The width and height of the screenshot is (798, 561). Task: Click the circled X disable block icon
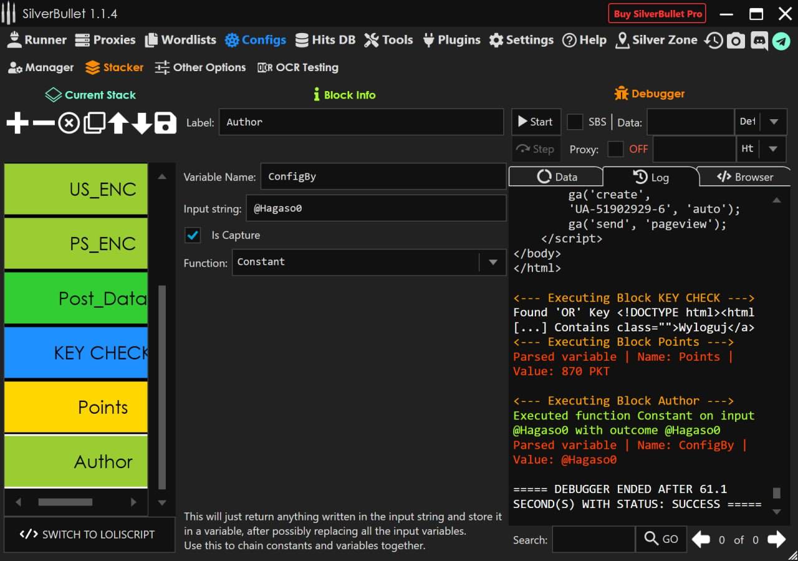point(69,123)
